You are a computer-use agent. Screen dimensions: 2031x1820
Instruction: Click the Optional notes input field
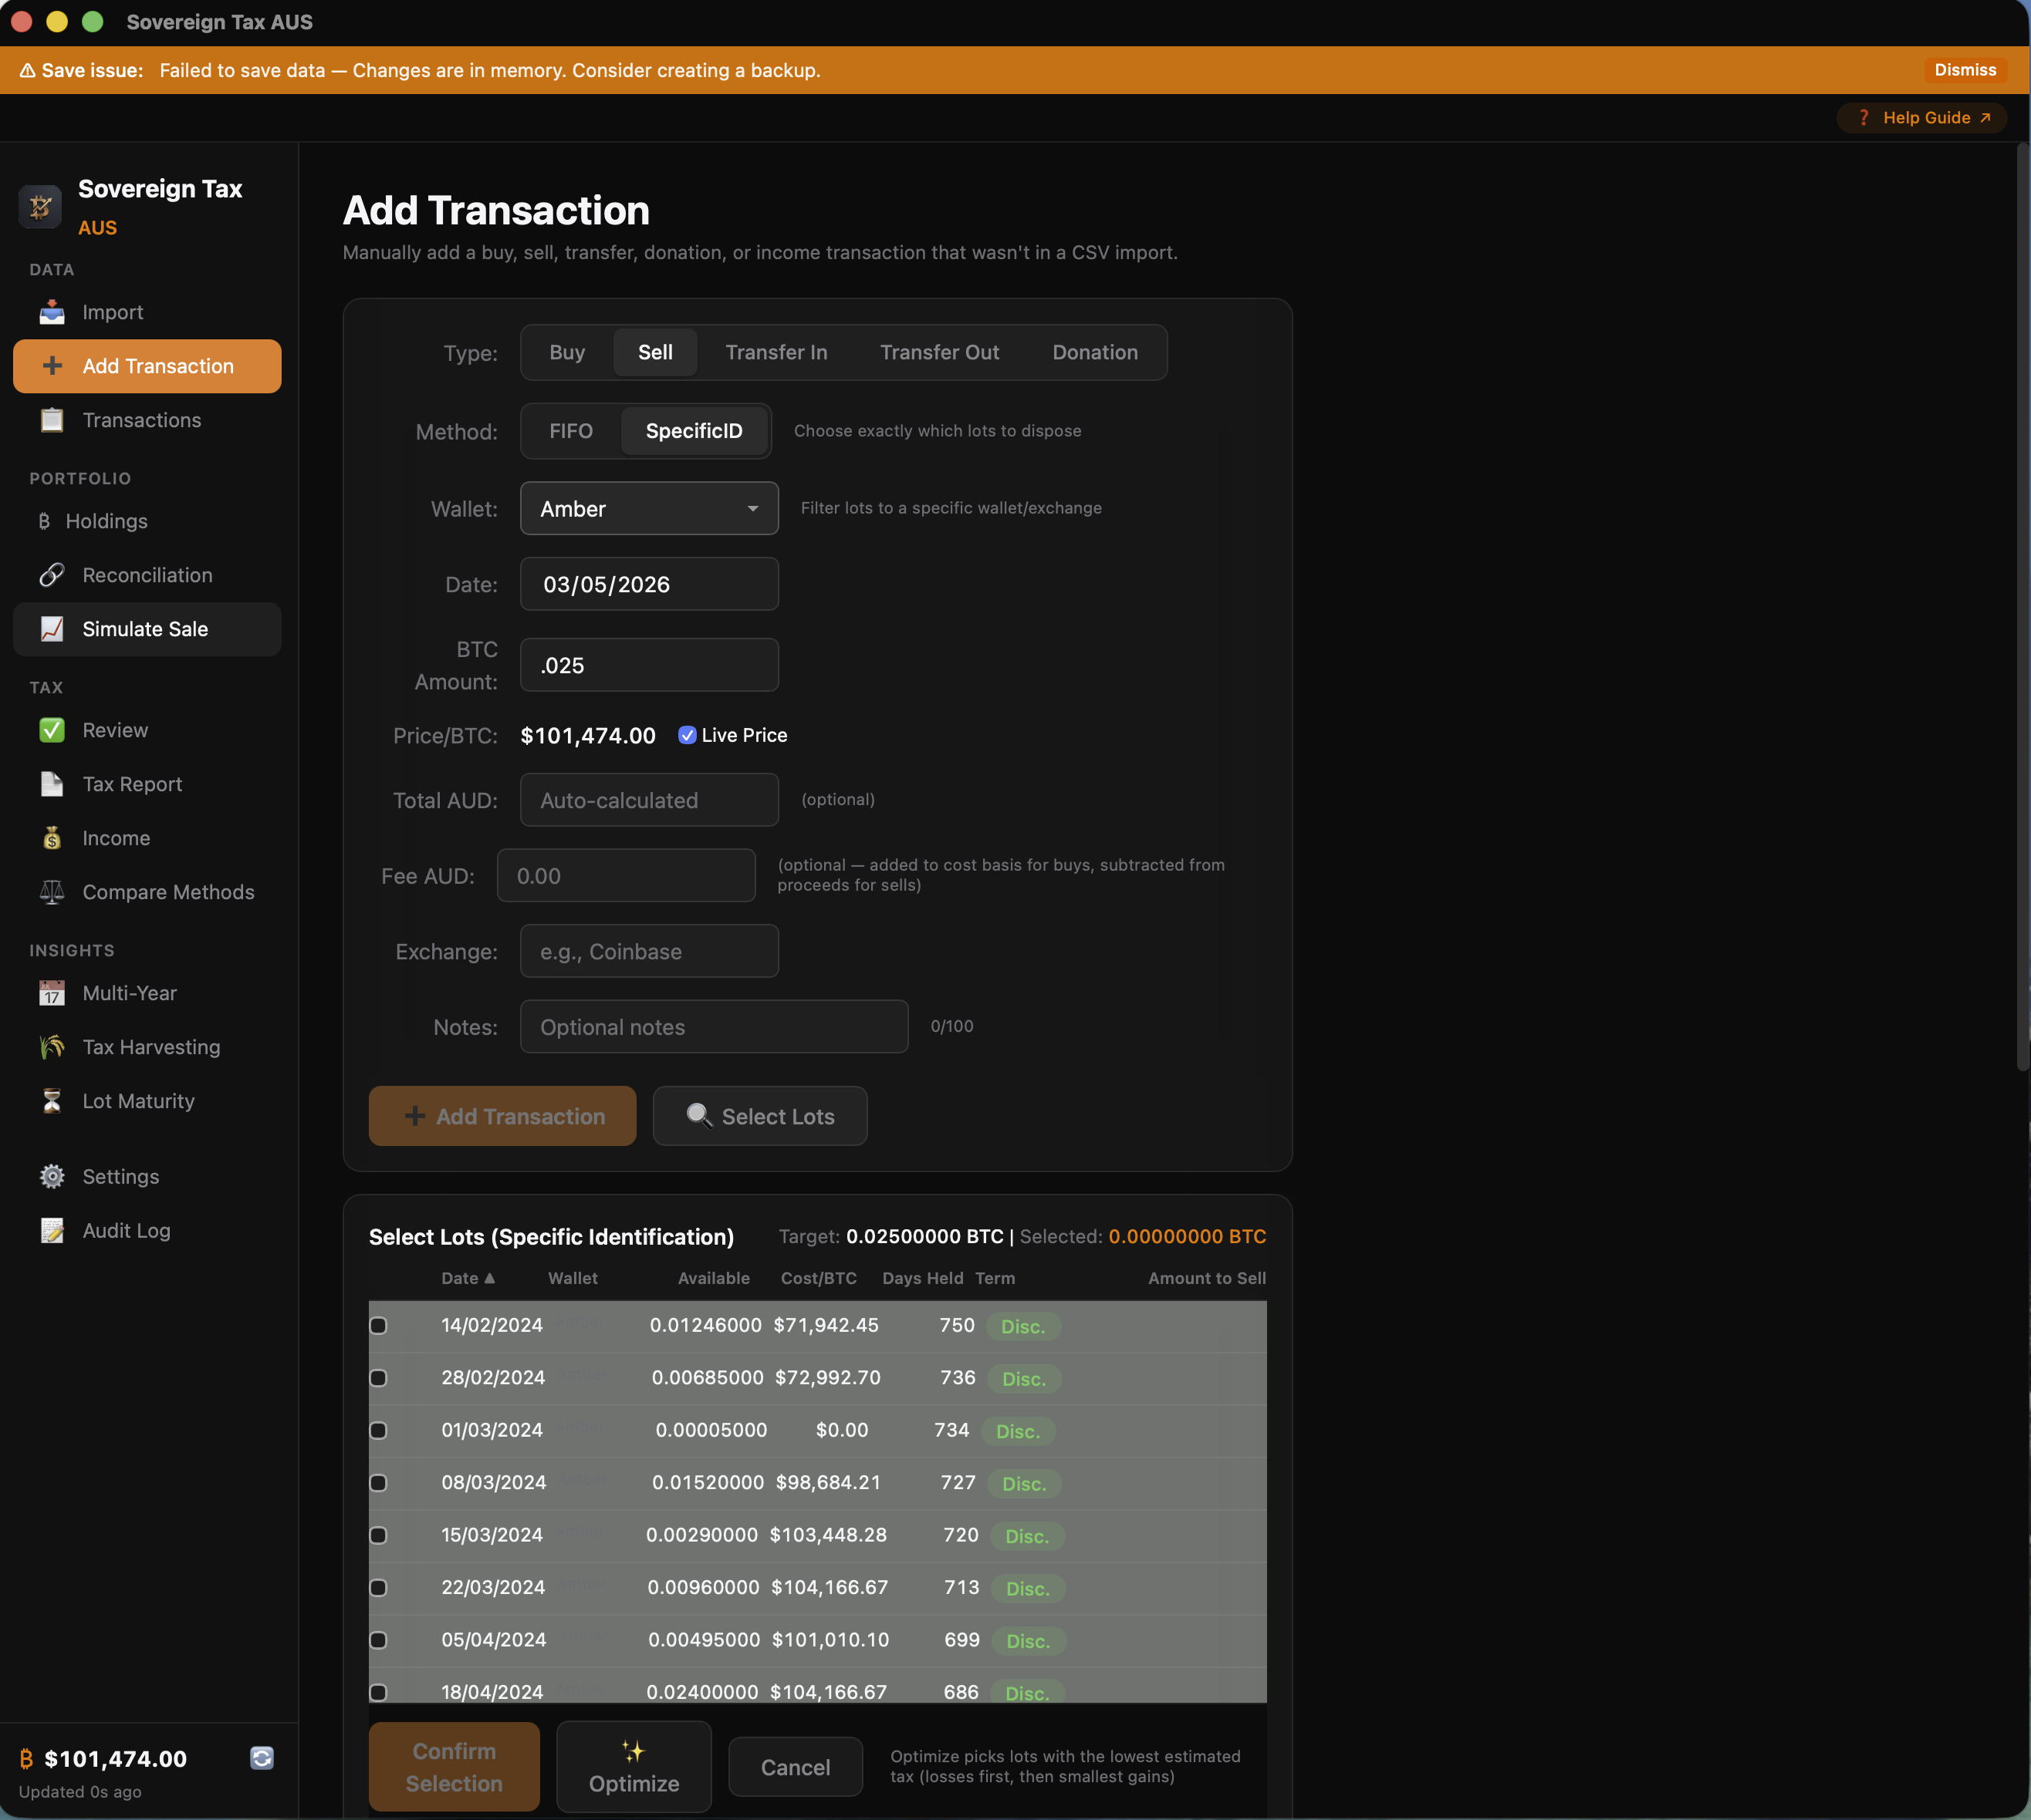(713, 1026)
